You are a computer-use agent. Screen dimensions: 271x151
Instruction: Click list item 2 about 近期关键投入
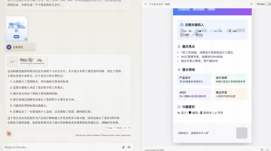(37, 87)
